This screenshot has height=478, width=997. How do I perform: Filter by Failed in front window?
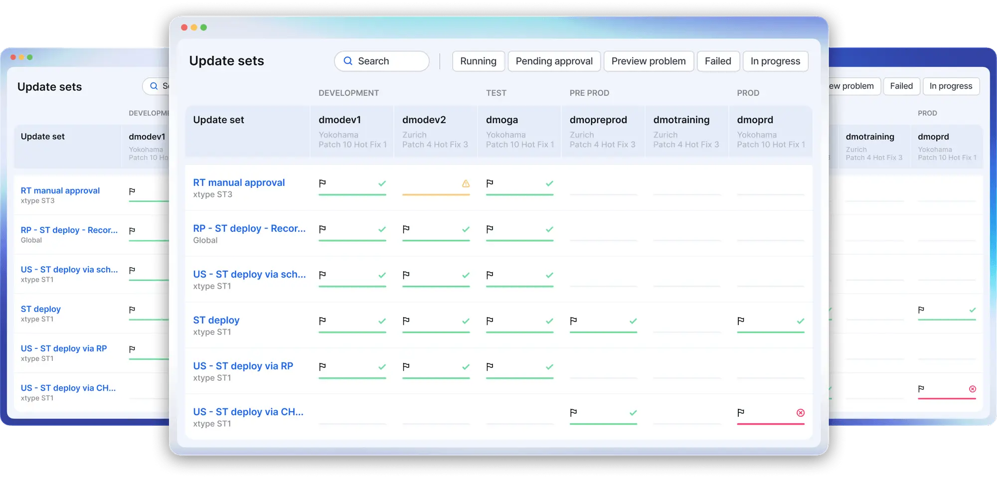click(x=718, y=61)
